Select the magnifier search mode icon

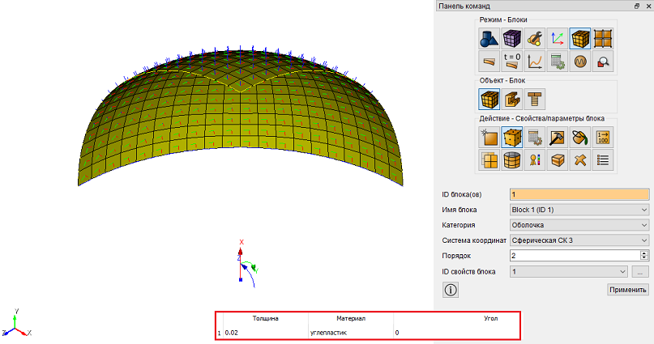(x=603, y=62)
